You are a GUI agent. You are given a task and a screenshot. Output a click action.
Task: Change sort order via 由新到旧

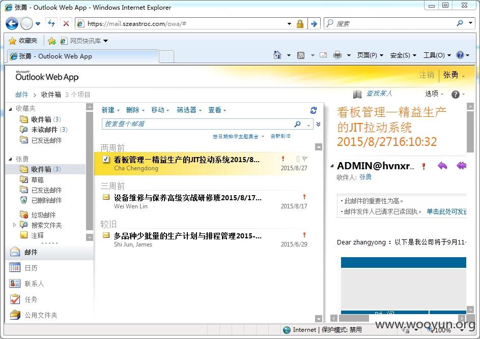(x=280, y=136)
